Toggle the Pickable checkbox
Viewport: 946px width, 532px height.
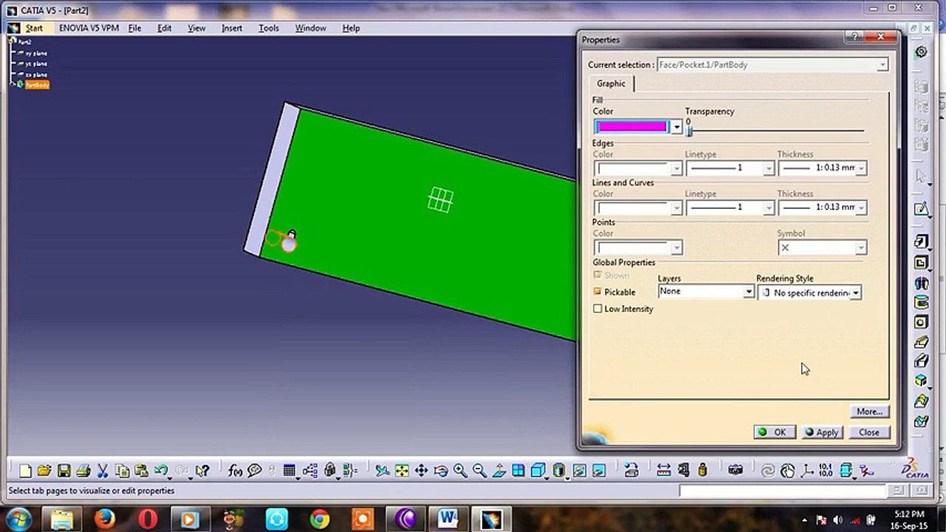[x=597, y=292]
